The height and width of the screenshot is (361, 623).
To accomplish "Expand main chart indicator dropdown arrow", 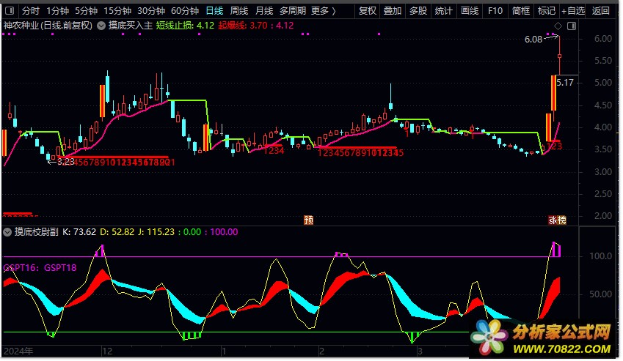I will [x=101, y=26].
